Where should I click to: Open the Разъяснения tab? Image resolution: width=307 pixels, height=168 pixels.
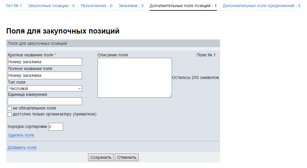96,6
